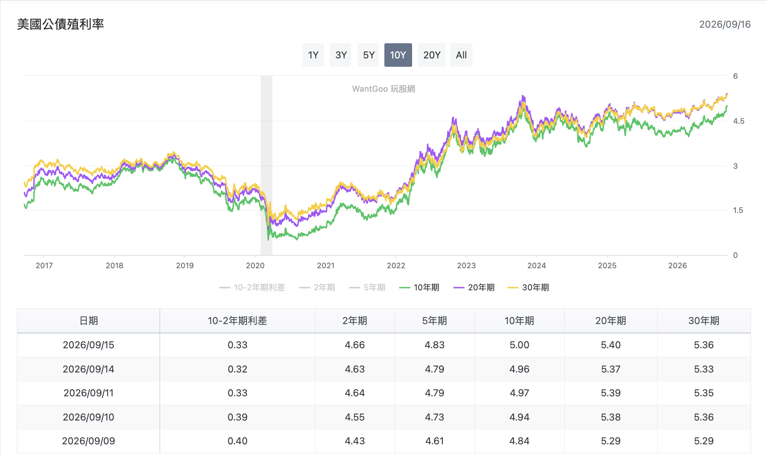The height and width of the screenshot is (456, 767).
Task: Click the 2026/09/16 date label
Action: (725, 24)
